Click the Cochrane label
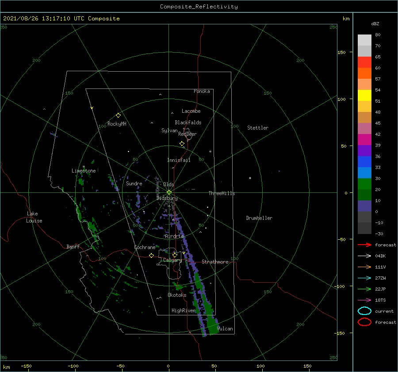Screen dimensions: 398x372 145,247
